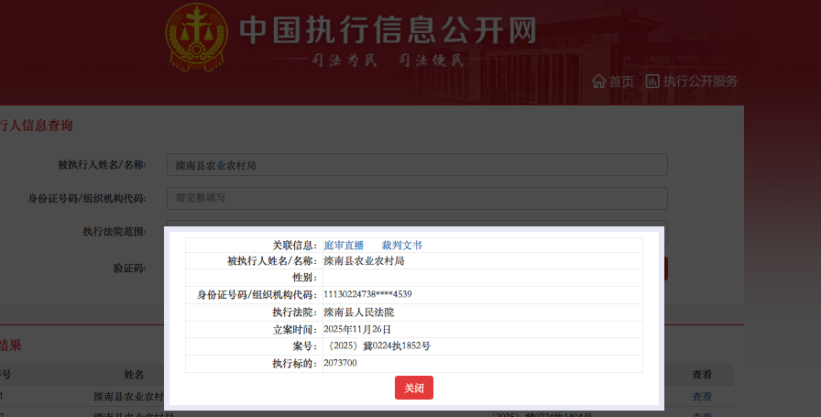821x417 pixels.
Task: Open the 执行公开服务 menu
Action: [x=700, y=81]
